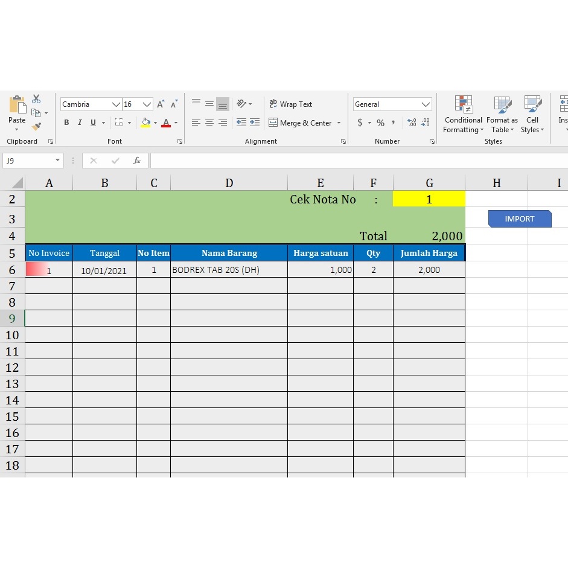Apply Comma style
This screenshot has width=568, height=568.
click(x=394, y=123)
